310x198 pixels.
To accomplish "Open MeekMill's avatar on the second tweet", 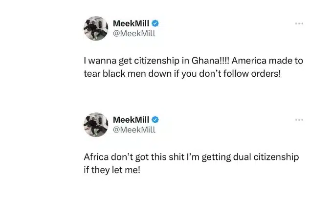I will (x=93, y=125).
